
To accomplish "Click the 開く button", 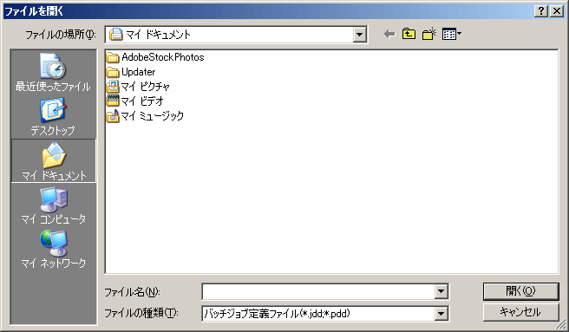I will (x=520, y=291).
